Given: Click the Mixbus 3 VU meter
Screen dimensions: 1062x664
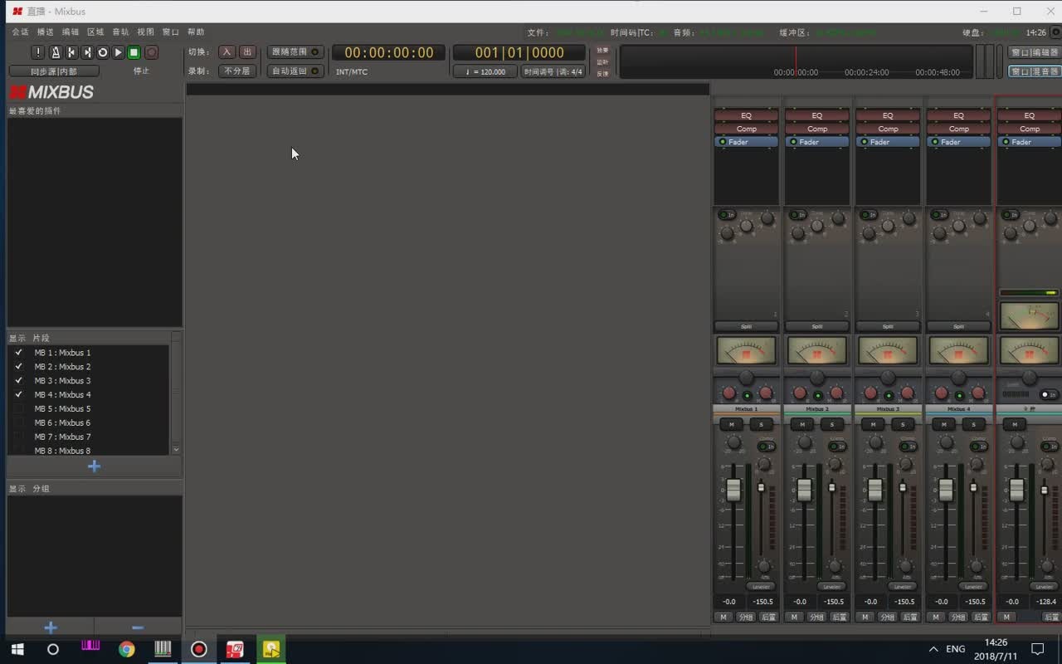Looking at the screenshot, I should coord(888,350).
